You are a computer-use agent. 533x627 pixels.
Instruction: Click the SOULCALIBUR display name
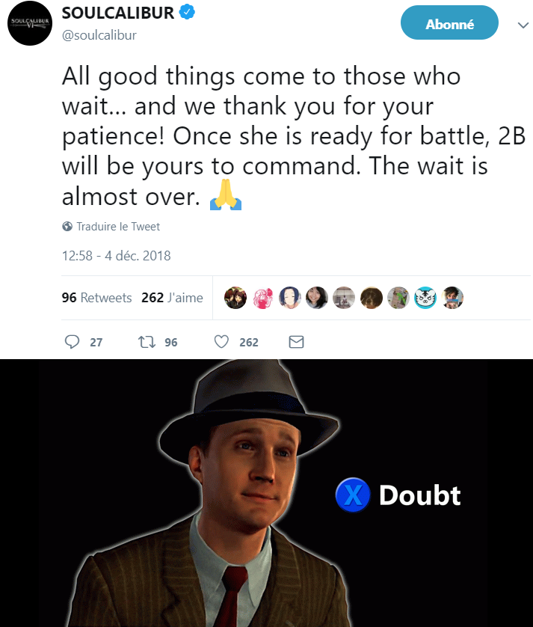118,13
